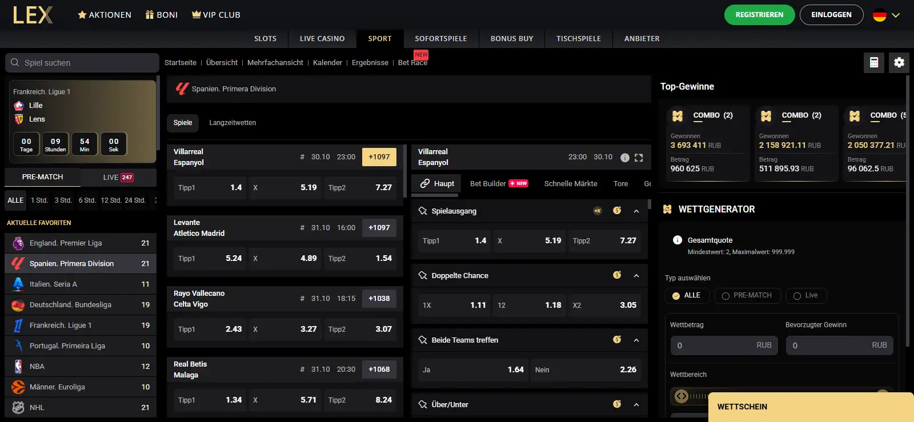Screen dimensions: 914x422
Task: Expand +1038 markets for Rayo Vallecano
Action: tap(379, 299)
